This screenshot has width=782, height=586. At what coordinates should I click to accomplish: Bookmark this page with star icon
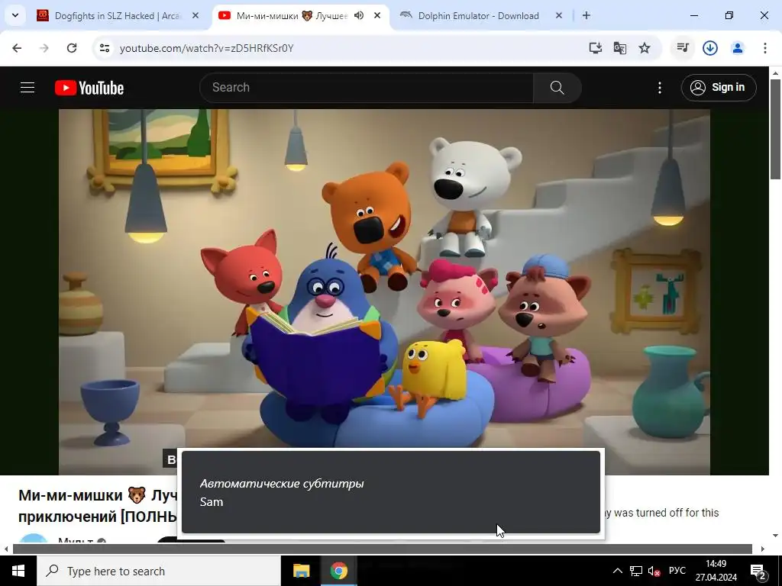pyautogui.click(x=645, y=48)
